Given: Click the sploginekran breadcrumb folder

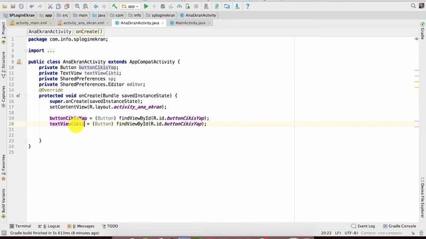Looking at the screenshot, I should click(x=160, y=15).
